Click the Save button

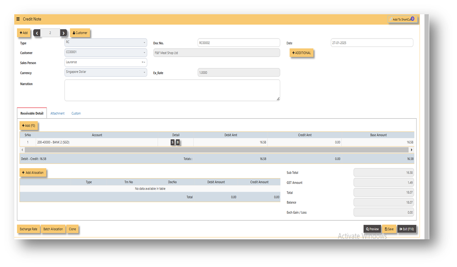click(389, 229)
